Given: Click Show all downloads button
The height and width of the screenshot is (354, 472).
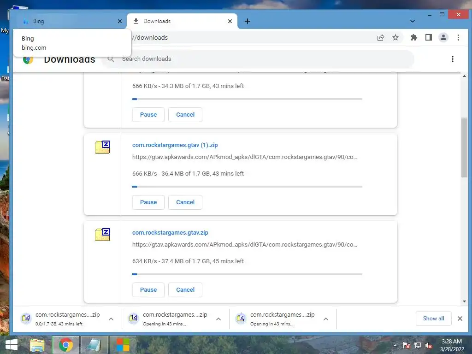Looking at the screenshot, I should 433,319.
